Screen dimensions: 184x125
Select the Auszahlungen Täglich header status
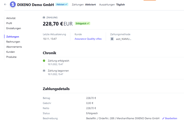112,5
